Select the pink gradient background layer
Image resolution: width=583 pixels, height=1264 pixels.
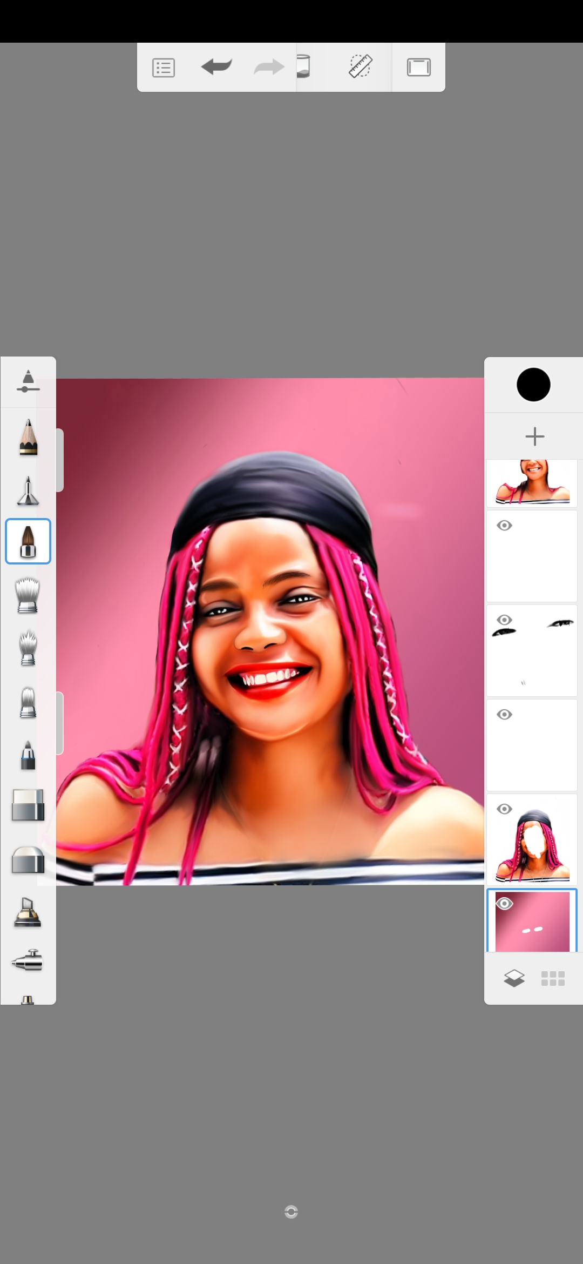pyautogui.click(x=532, y=920)
